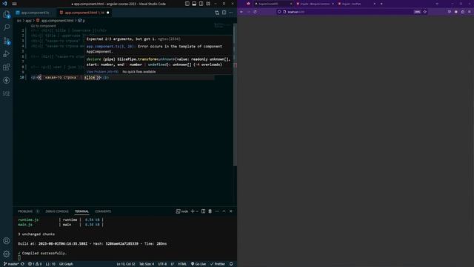Screen dimensions: 474x267
Task: Select the app breadcrumb segment
Action: [x=28, y=21]
